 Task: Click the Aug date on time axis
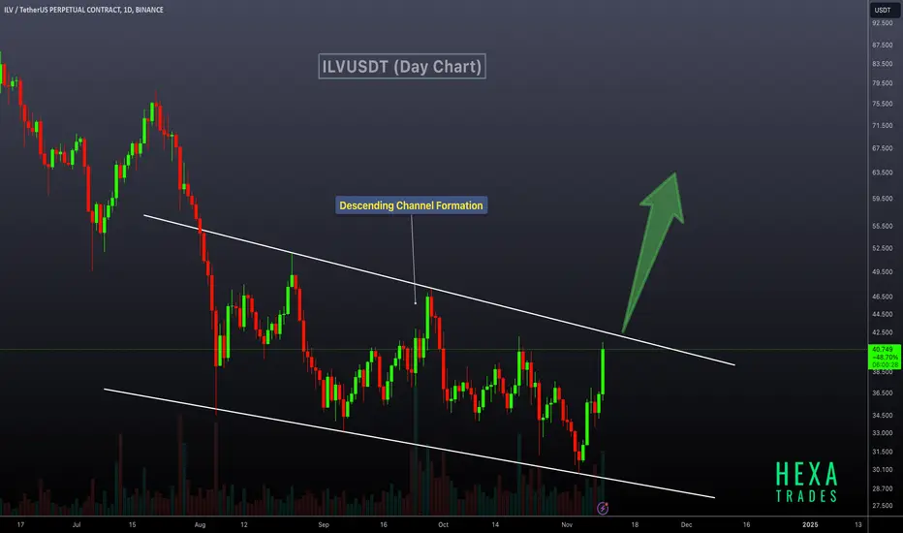point(200,525)
